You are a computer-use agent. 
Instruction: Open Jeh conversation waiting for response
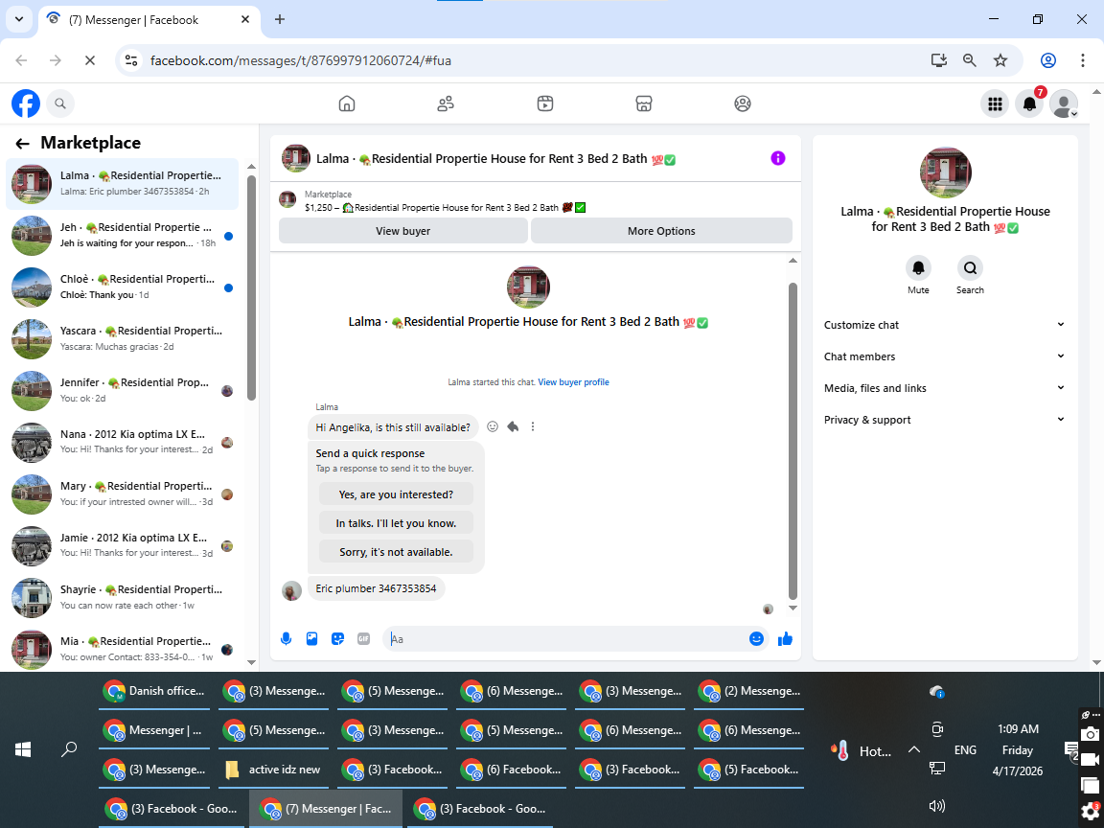click(x=123, y=236)
